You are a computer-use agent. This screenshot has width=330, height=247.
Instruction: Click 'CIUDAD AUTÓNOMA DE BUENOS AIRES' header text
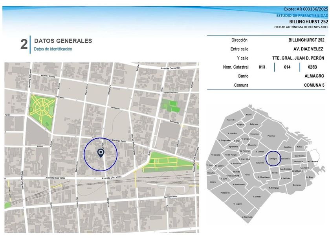coord(301,27)
